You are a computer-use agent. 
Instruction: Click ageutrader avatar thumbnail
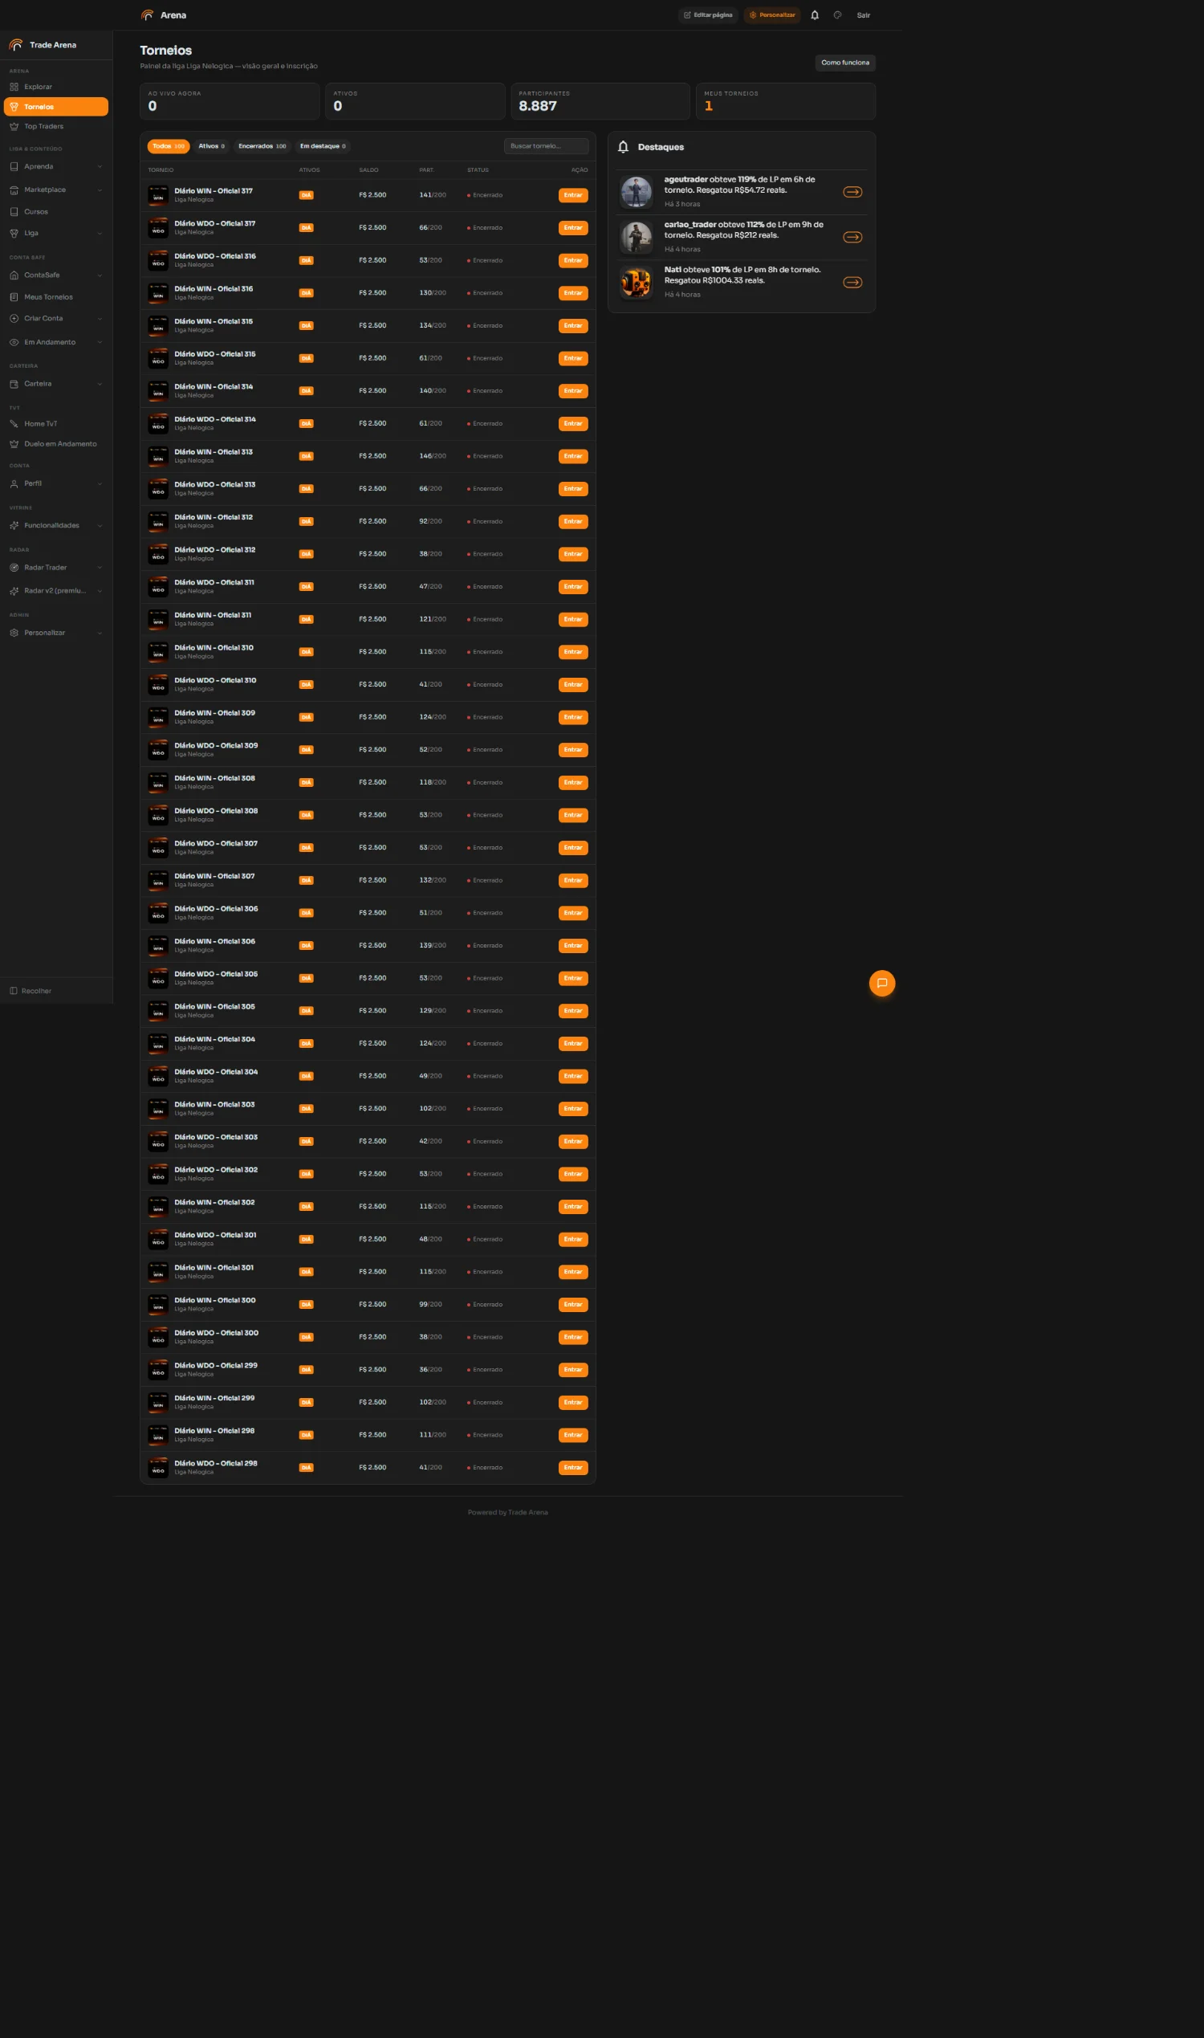click(636, 193)
